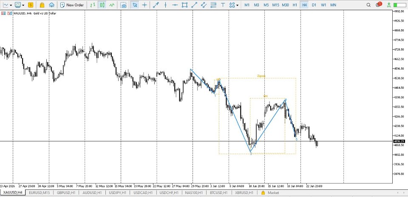Viewport: 408px width, 197px height.
Task: Select the horizontal line tool
Action: (175, 5)
